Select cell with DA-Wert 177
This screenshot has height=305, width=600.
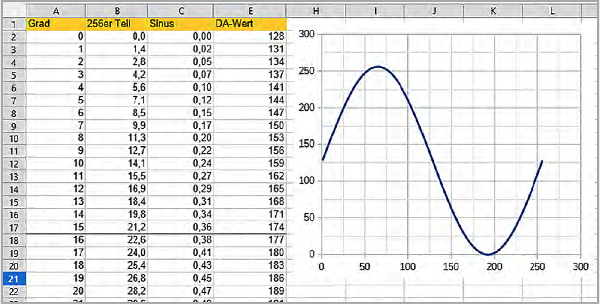tap(250, 240)
